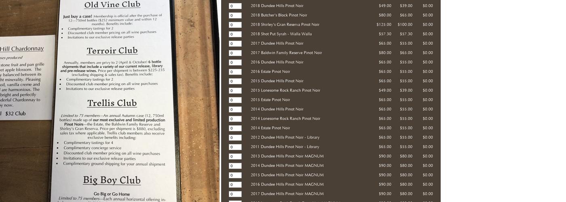Click quantity field for 2013 Dundee Hills MAGNUM

point(235,156)
